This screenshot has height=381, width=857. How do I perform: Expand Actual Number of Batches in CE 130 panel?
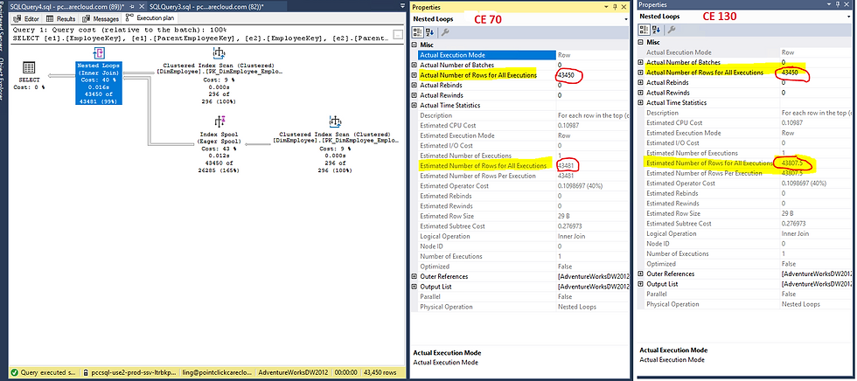pos(640,62)
